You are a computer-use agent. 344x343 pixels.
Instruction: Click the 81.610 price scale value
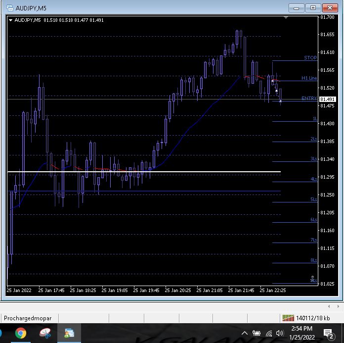[x=327, y=52]
